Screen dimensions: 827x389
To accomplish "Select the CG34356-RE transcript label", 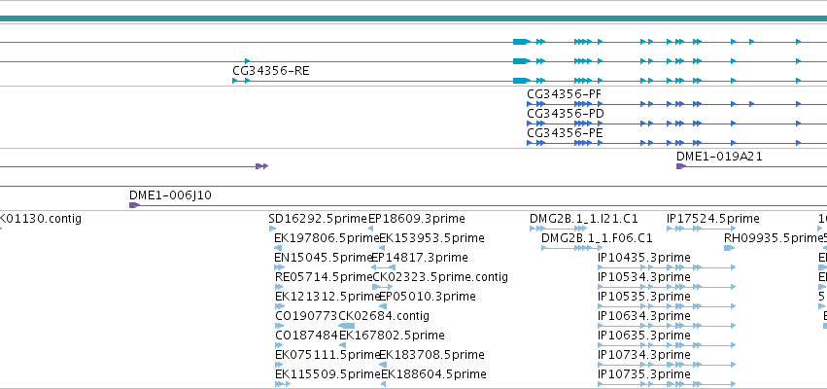I will pos(270,71).
